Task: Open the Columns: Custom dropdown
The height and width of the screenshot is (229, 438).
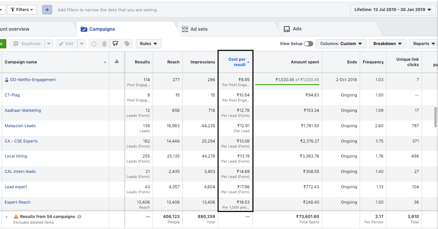Action: pyautogui.click(x=341, y=44)
